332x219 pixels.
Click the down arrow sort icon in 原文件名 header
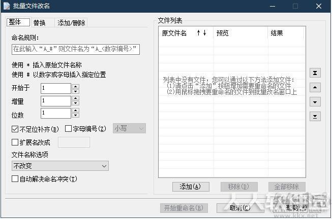pyautogui.click(x=204, y=32)
